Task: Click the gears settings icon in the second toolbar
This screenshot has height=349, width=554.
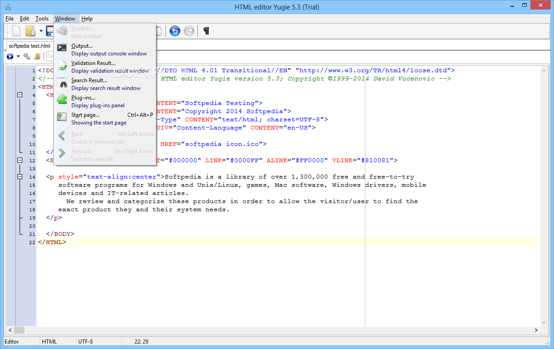Action: [x=27, y=56]
